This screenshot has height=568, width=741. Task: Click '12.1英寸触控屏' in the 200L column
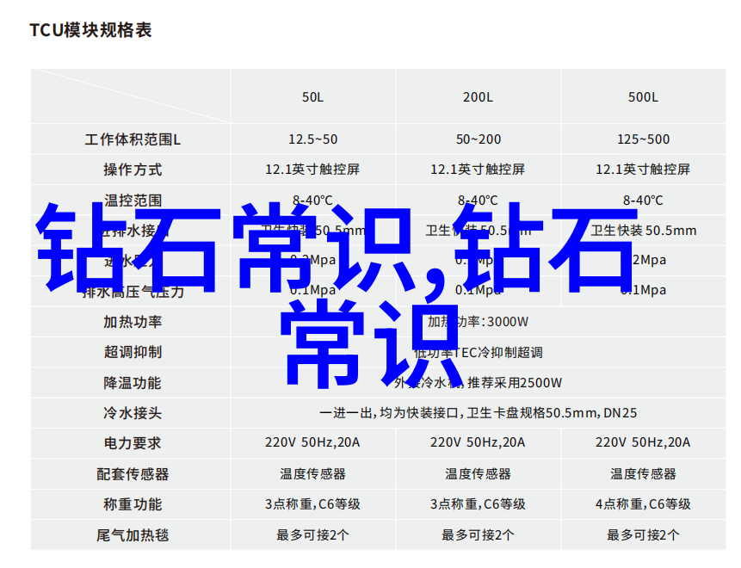click(x=478, y=170)
